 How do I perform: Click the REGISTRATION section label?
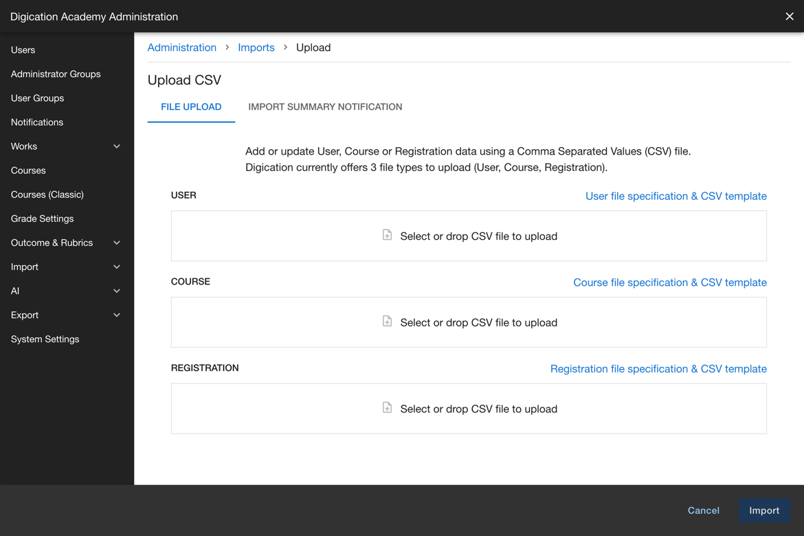pos(205,368)
